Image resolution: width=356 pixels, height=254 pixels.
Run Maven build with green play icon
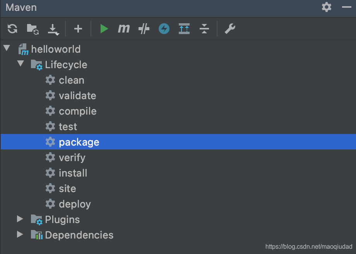pyautogui.click(x=104, y=29)
